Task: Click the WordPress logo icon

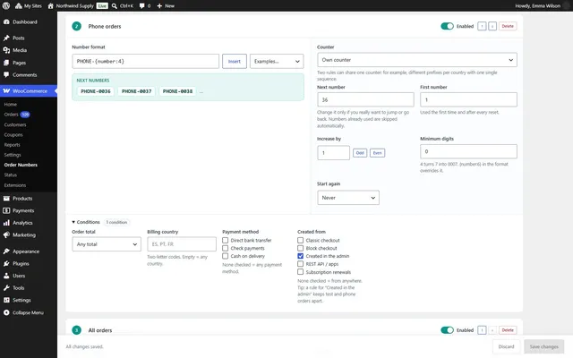Action: (x=6, y=5)
